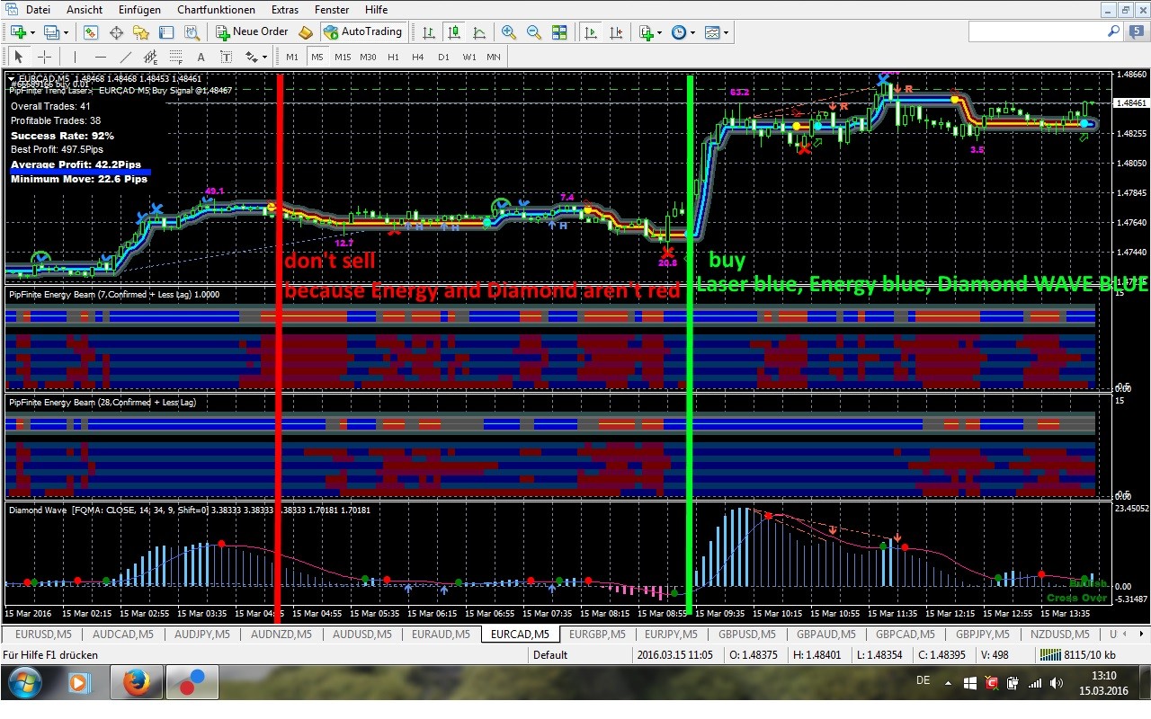This screenshot has height=719, width=1151.
Task: Show the Terminal panel
Action: pyautogui.click(x=166, y=32)
